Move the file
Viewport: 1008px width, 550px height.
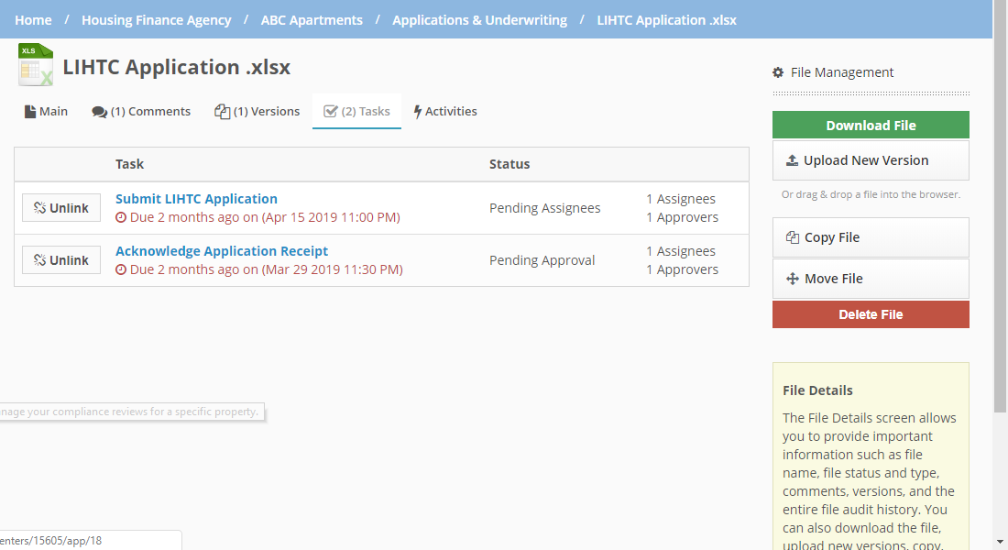871,279
